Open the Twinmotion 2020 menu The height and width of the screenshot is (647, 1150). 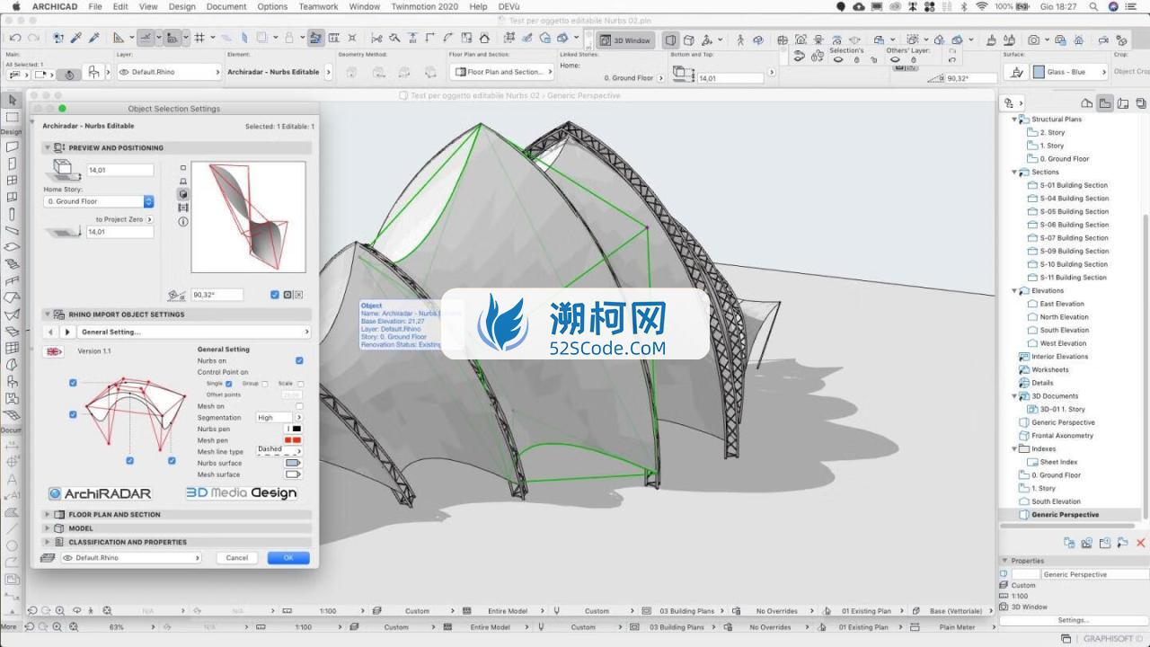point(424,6)
